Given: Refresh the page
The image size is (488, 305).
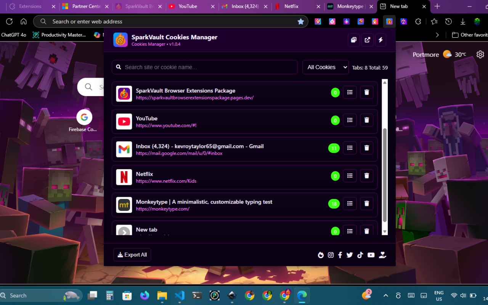Looking at the screenshot, I should [10, 22].
